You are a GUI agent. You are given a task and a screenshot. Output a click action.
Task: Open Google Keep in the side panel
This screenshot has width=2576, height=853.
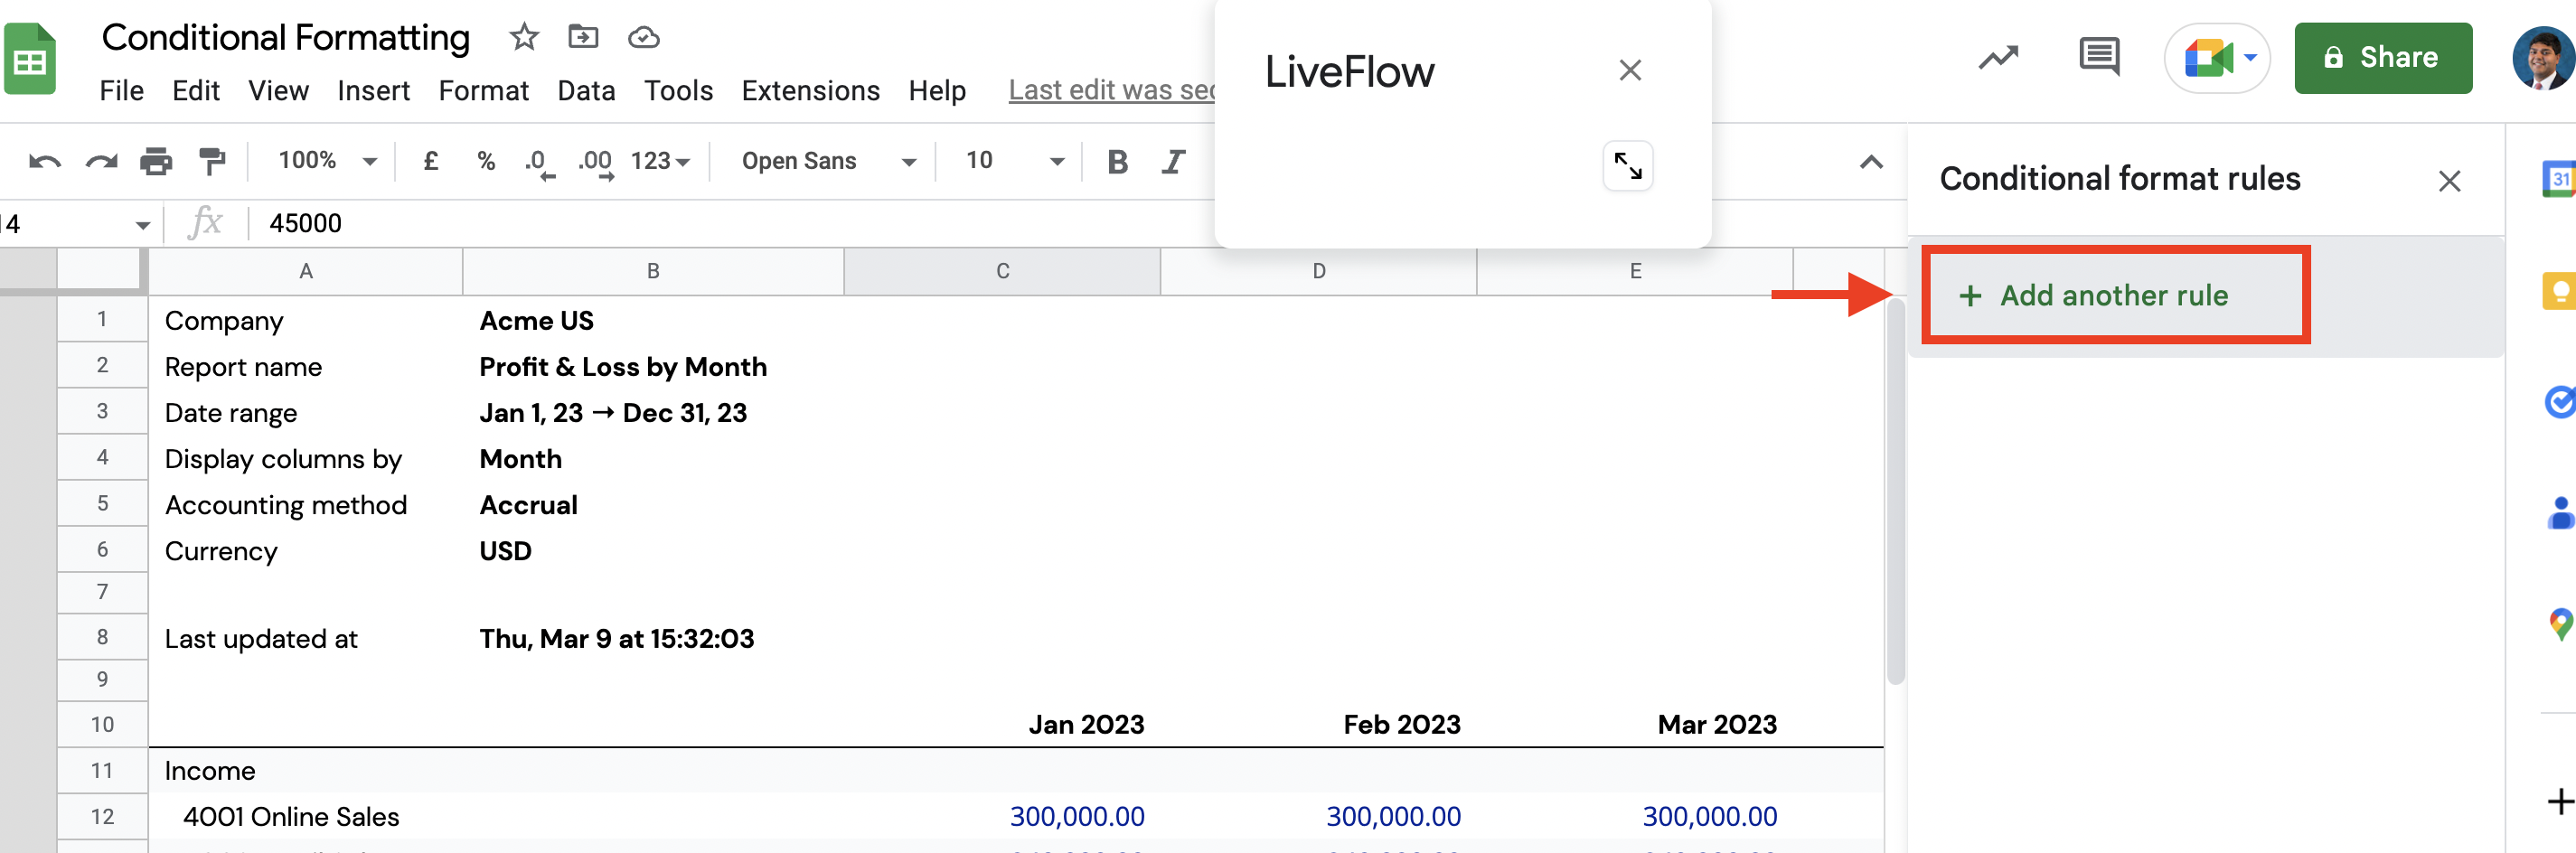tap(2559, 291)
